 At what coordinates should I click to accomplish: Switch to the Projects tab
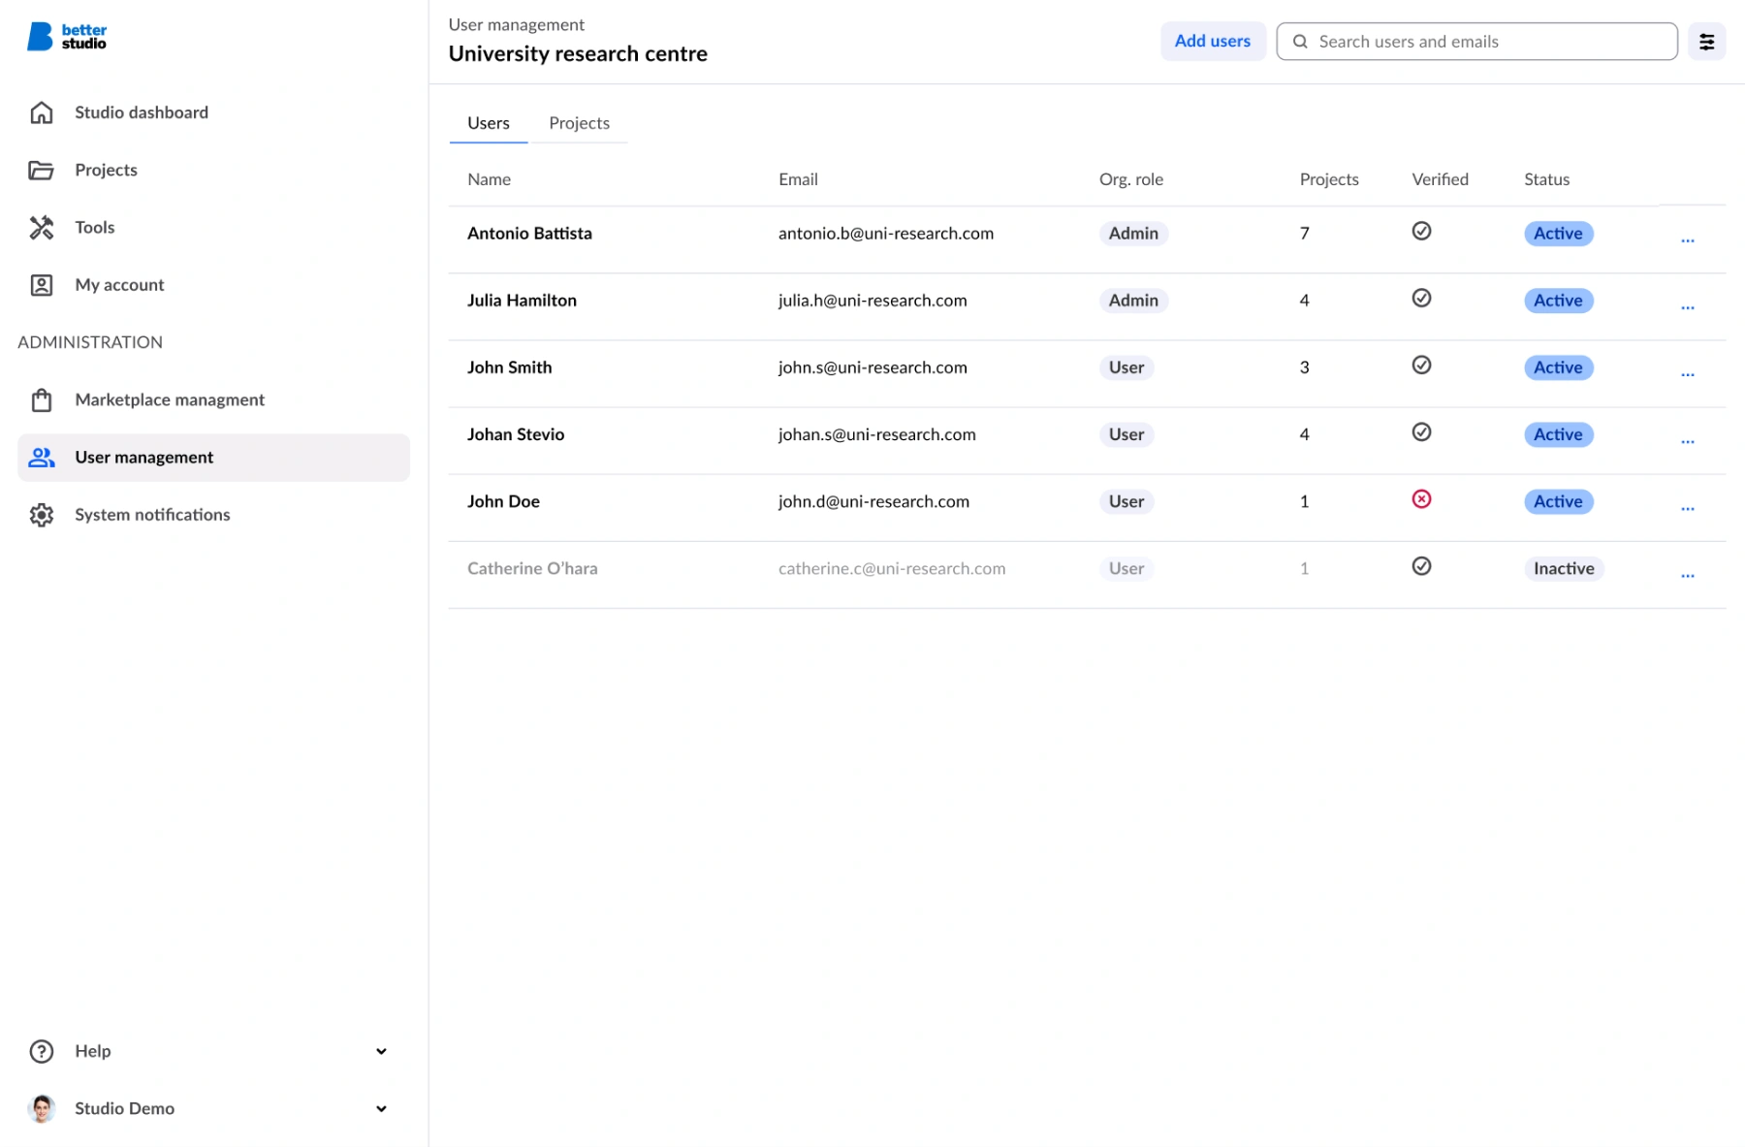click(579, 123)
